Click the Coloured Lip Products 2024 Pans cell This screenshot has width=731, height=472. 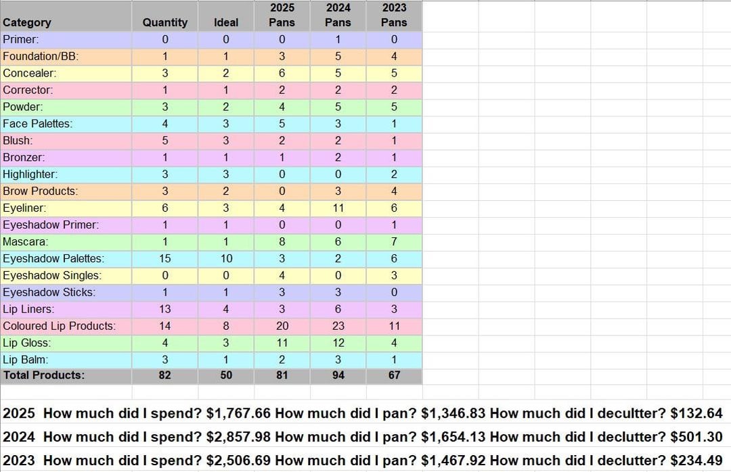coord(338,326)
